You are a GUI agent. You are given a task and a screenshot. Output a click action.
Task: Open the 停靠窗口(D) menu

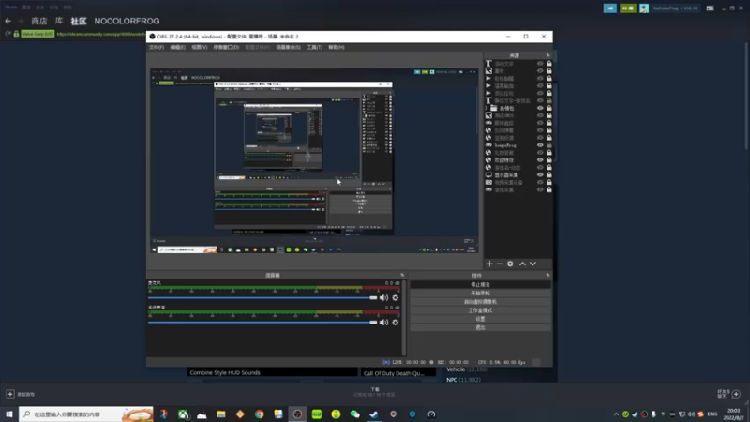coord(226,48)
